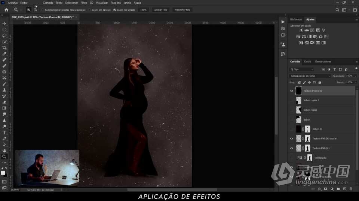Click the horizontal canvas scrollbar
Viewport: 359px width, 201px height.
(172, 189)
